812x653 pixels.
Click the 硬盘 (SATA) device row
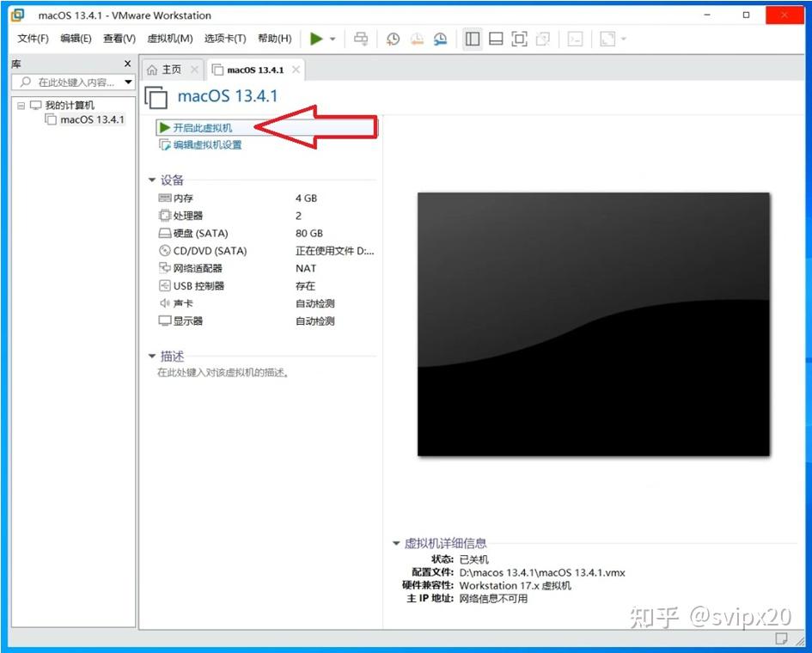(266, 234)
